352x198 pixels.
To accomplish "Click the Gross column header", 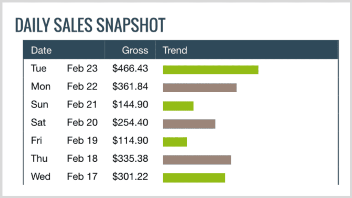I will pos(135,50).
